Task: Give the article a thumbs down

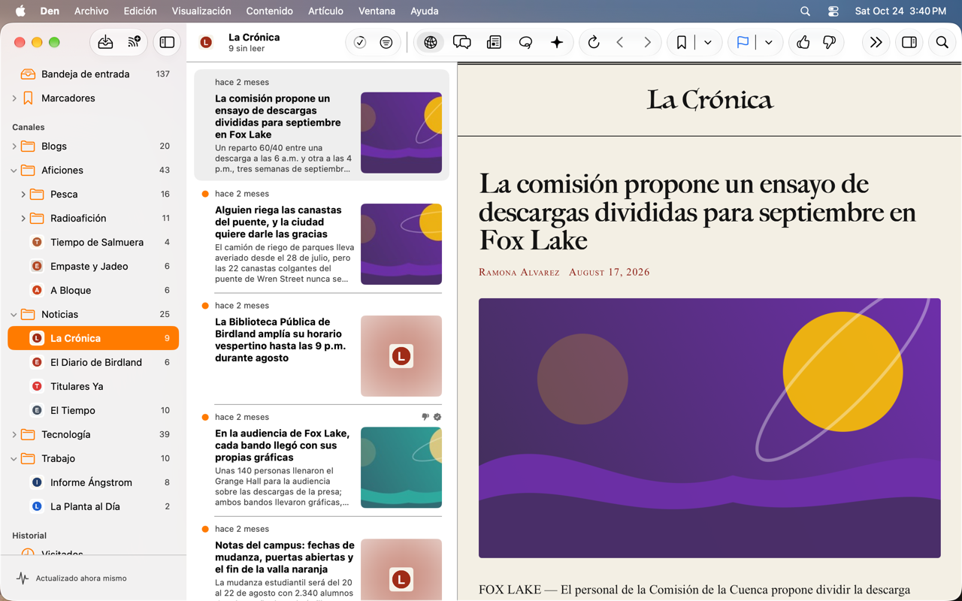Action: pyautogui.click(x=830, y=43)
